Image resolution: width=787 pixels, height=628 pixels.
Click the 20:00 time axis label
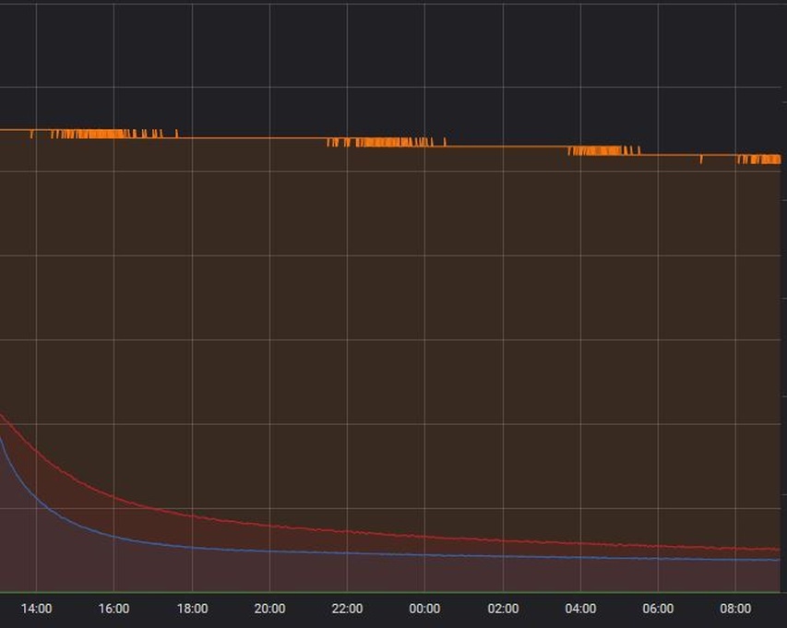coord(269,609)
